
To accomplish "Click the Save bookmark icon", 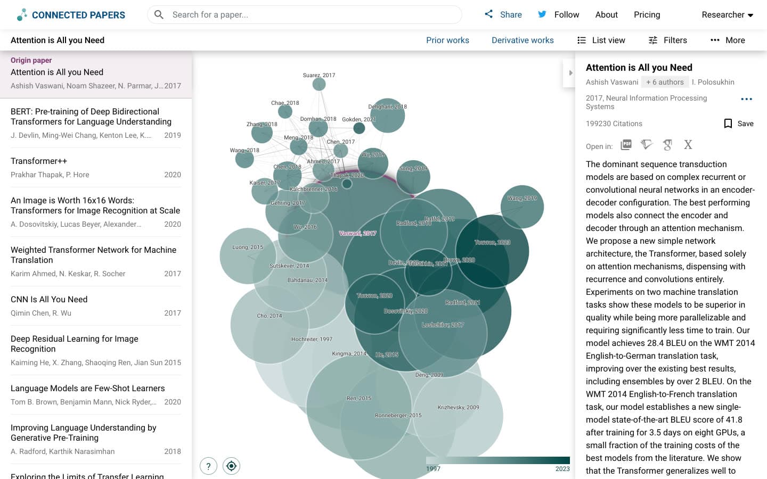I will pos(728,123).
